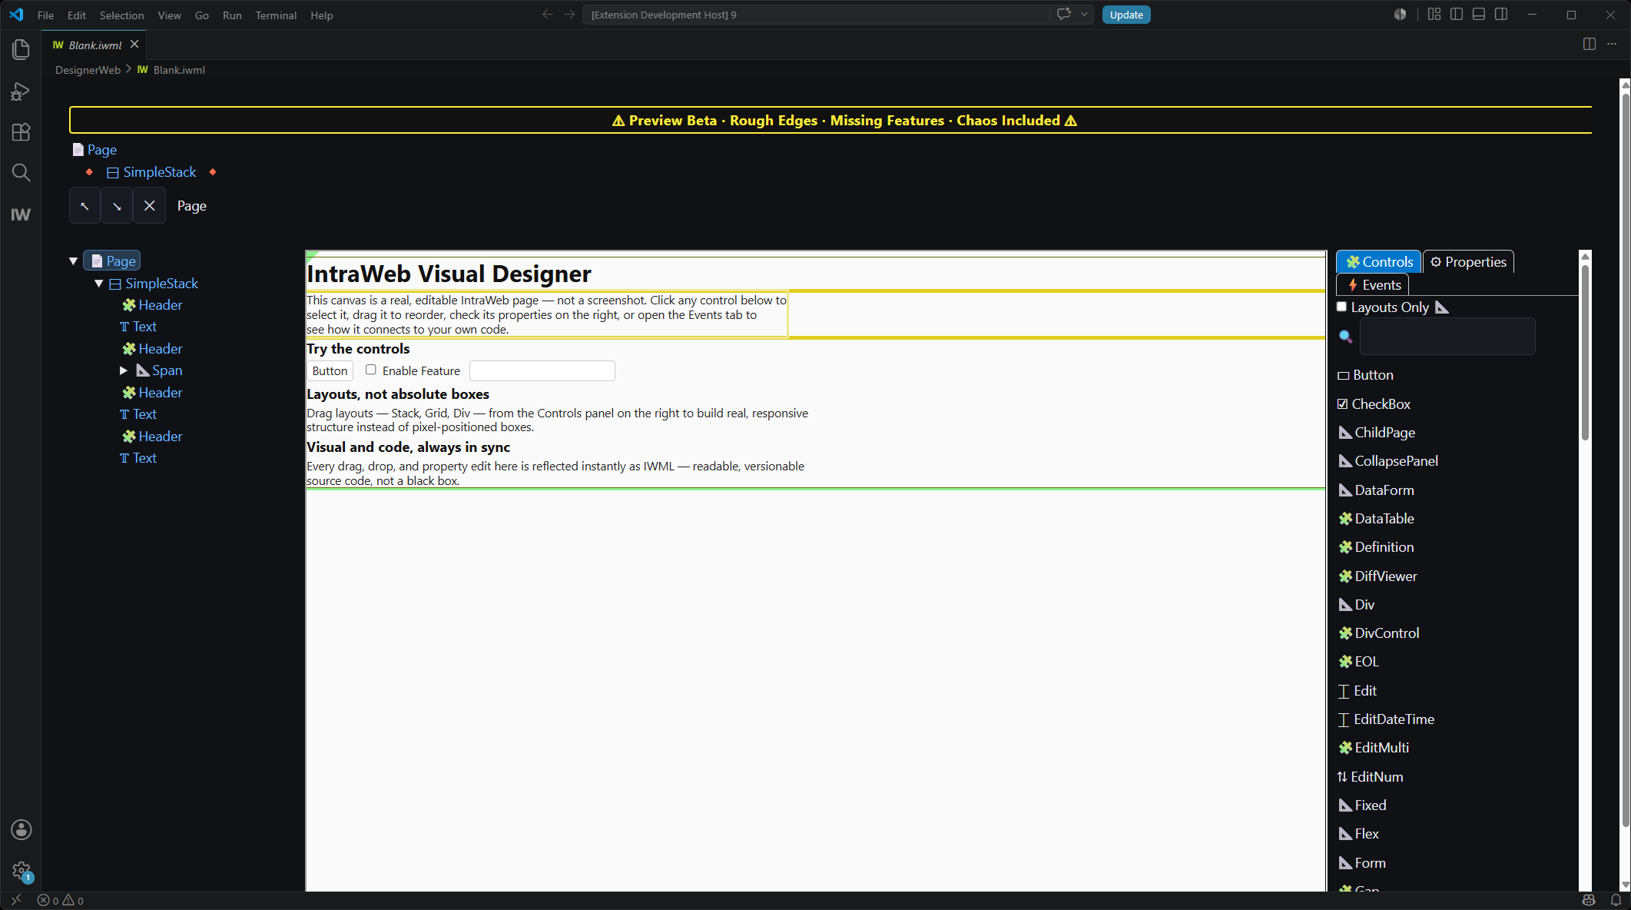Check the Enable Feature checkbox on canvas
The height and width of the screenshot is (910, 1631).
coord(371,370)
